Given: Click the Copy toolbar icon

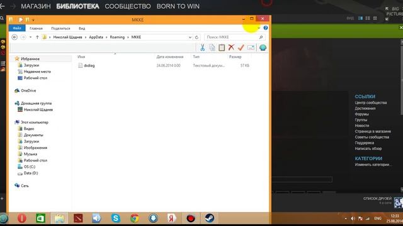Looking at the screenshot, I should (212, 48).
